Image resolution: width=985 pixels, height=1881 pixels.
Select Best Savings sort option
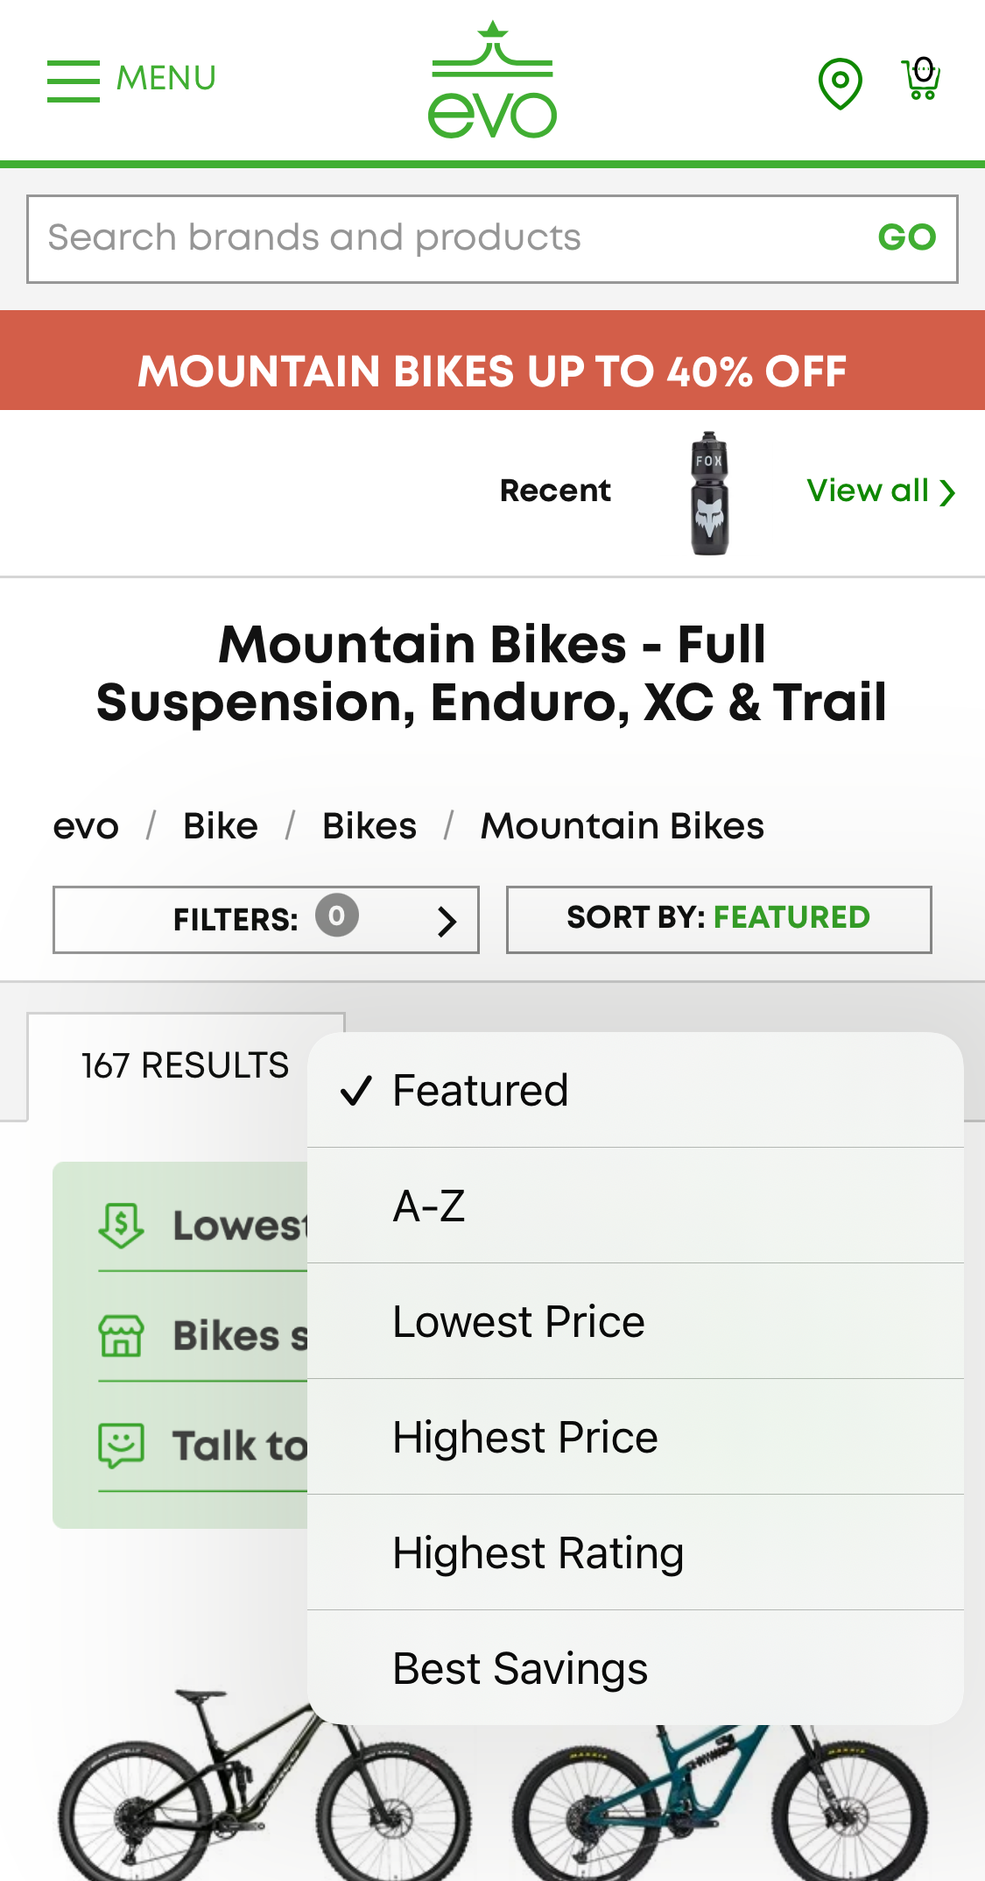tap(519, 1667)
